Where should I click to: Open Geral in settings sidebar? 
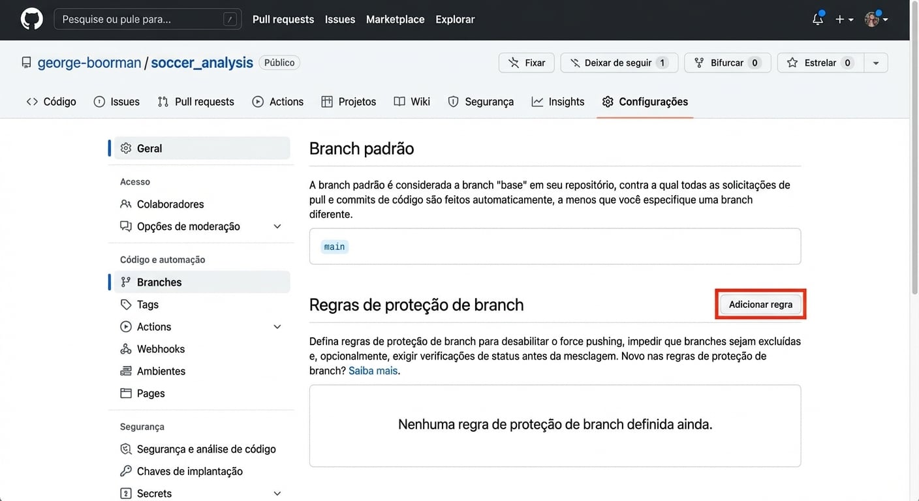pyautogui.click(x=202, y=148)
